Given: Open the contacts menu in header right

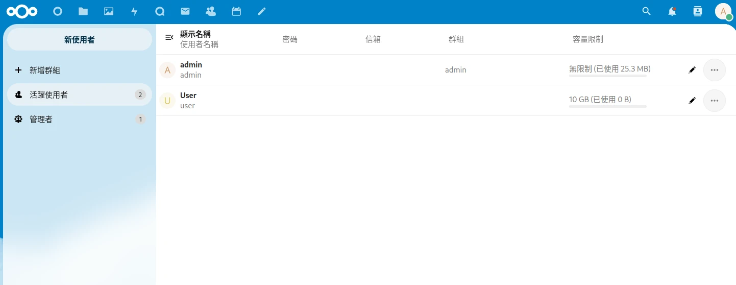Looking at the screenshot, I should tap(698, 11).
